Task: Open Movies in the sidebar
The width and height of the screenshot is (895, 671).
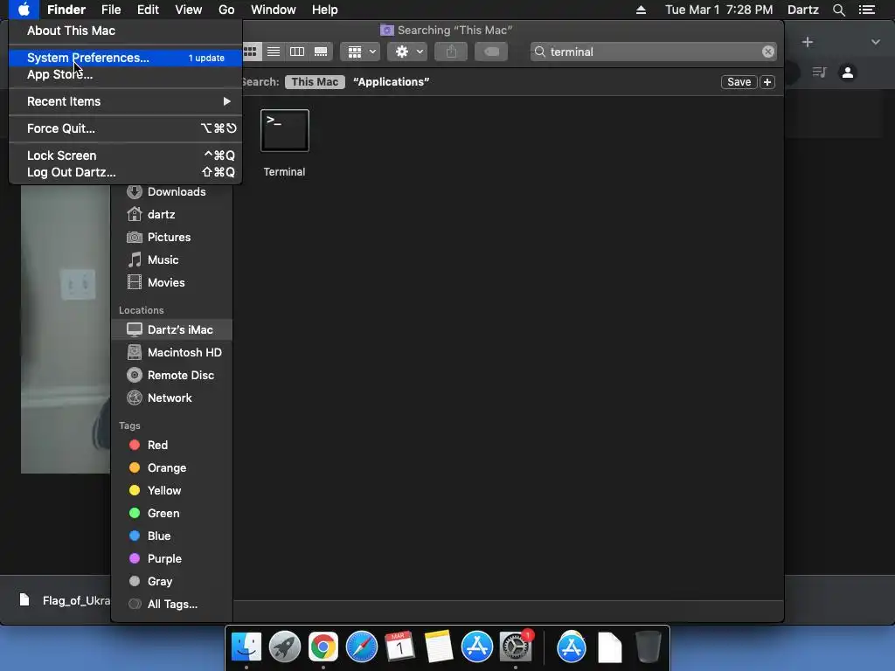Action: coord(172,282)
